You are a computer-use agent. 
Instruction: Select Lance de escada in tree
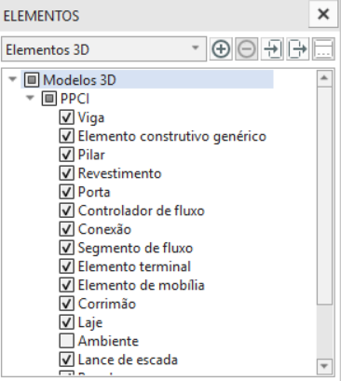(x=128, y=360)
